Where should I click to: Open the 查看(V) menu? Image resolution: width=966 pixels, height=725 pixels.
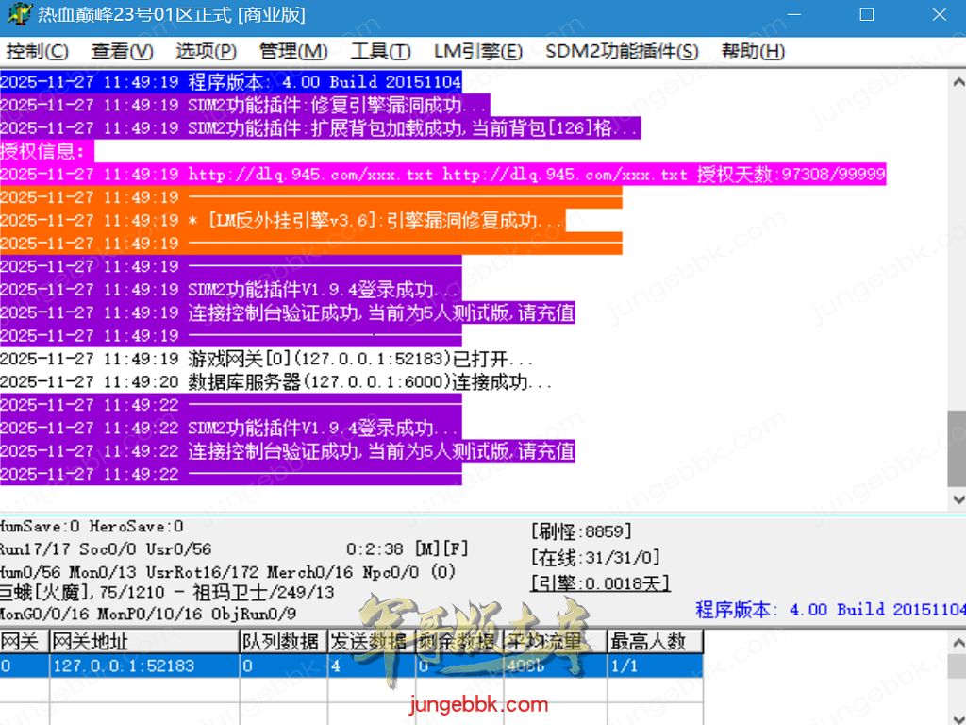click(x=122, y=52)
